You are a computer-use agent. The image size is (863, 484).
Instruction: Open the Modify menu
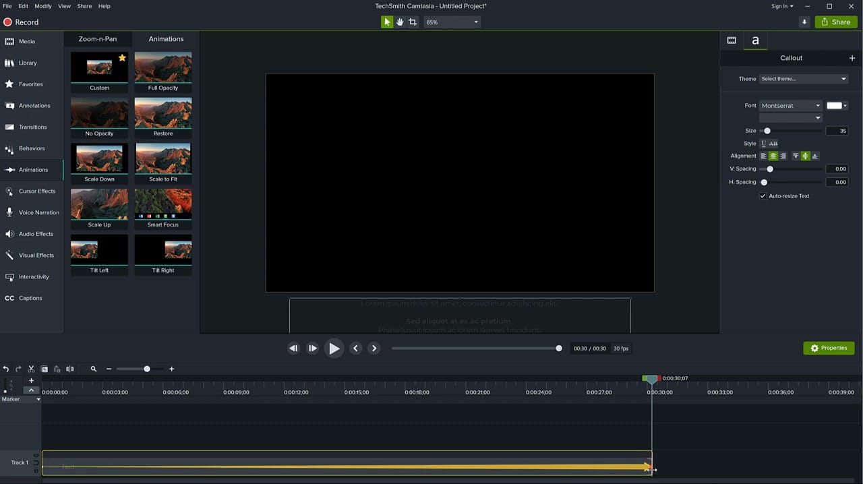pos(42,6)
